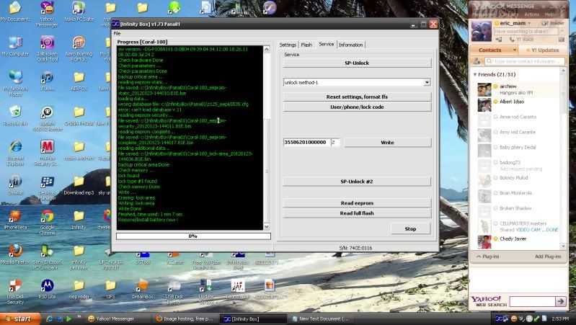Viewport: 576px width, 325px height.
Task: Open Nokia PC Suite desktop shortcut
Action: [79, 11]
